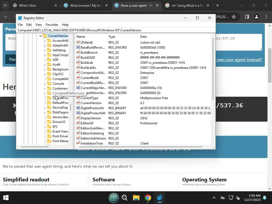Open the Help menu in Registry Editor
272x204 pixels.
[x=65, y=25]
